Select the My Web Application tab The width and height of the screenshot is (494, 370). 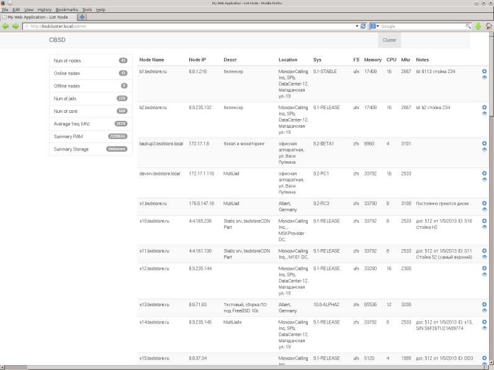pyautogui.click(x=38, y=17)
